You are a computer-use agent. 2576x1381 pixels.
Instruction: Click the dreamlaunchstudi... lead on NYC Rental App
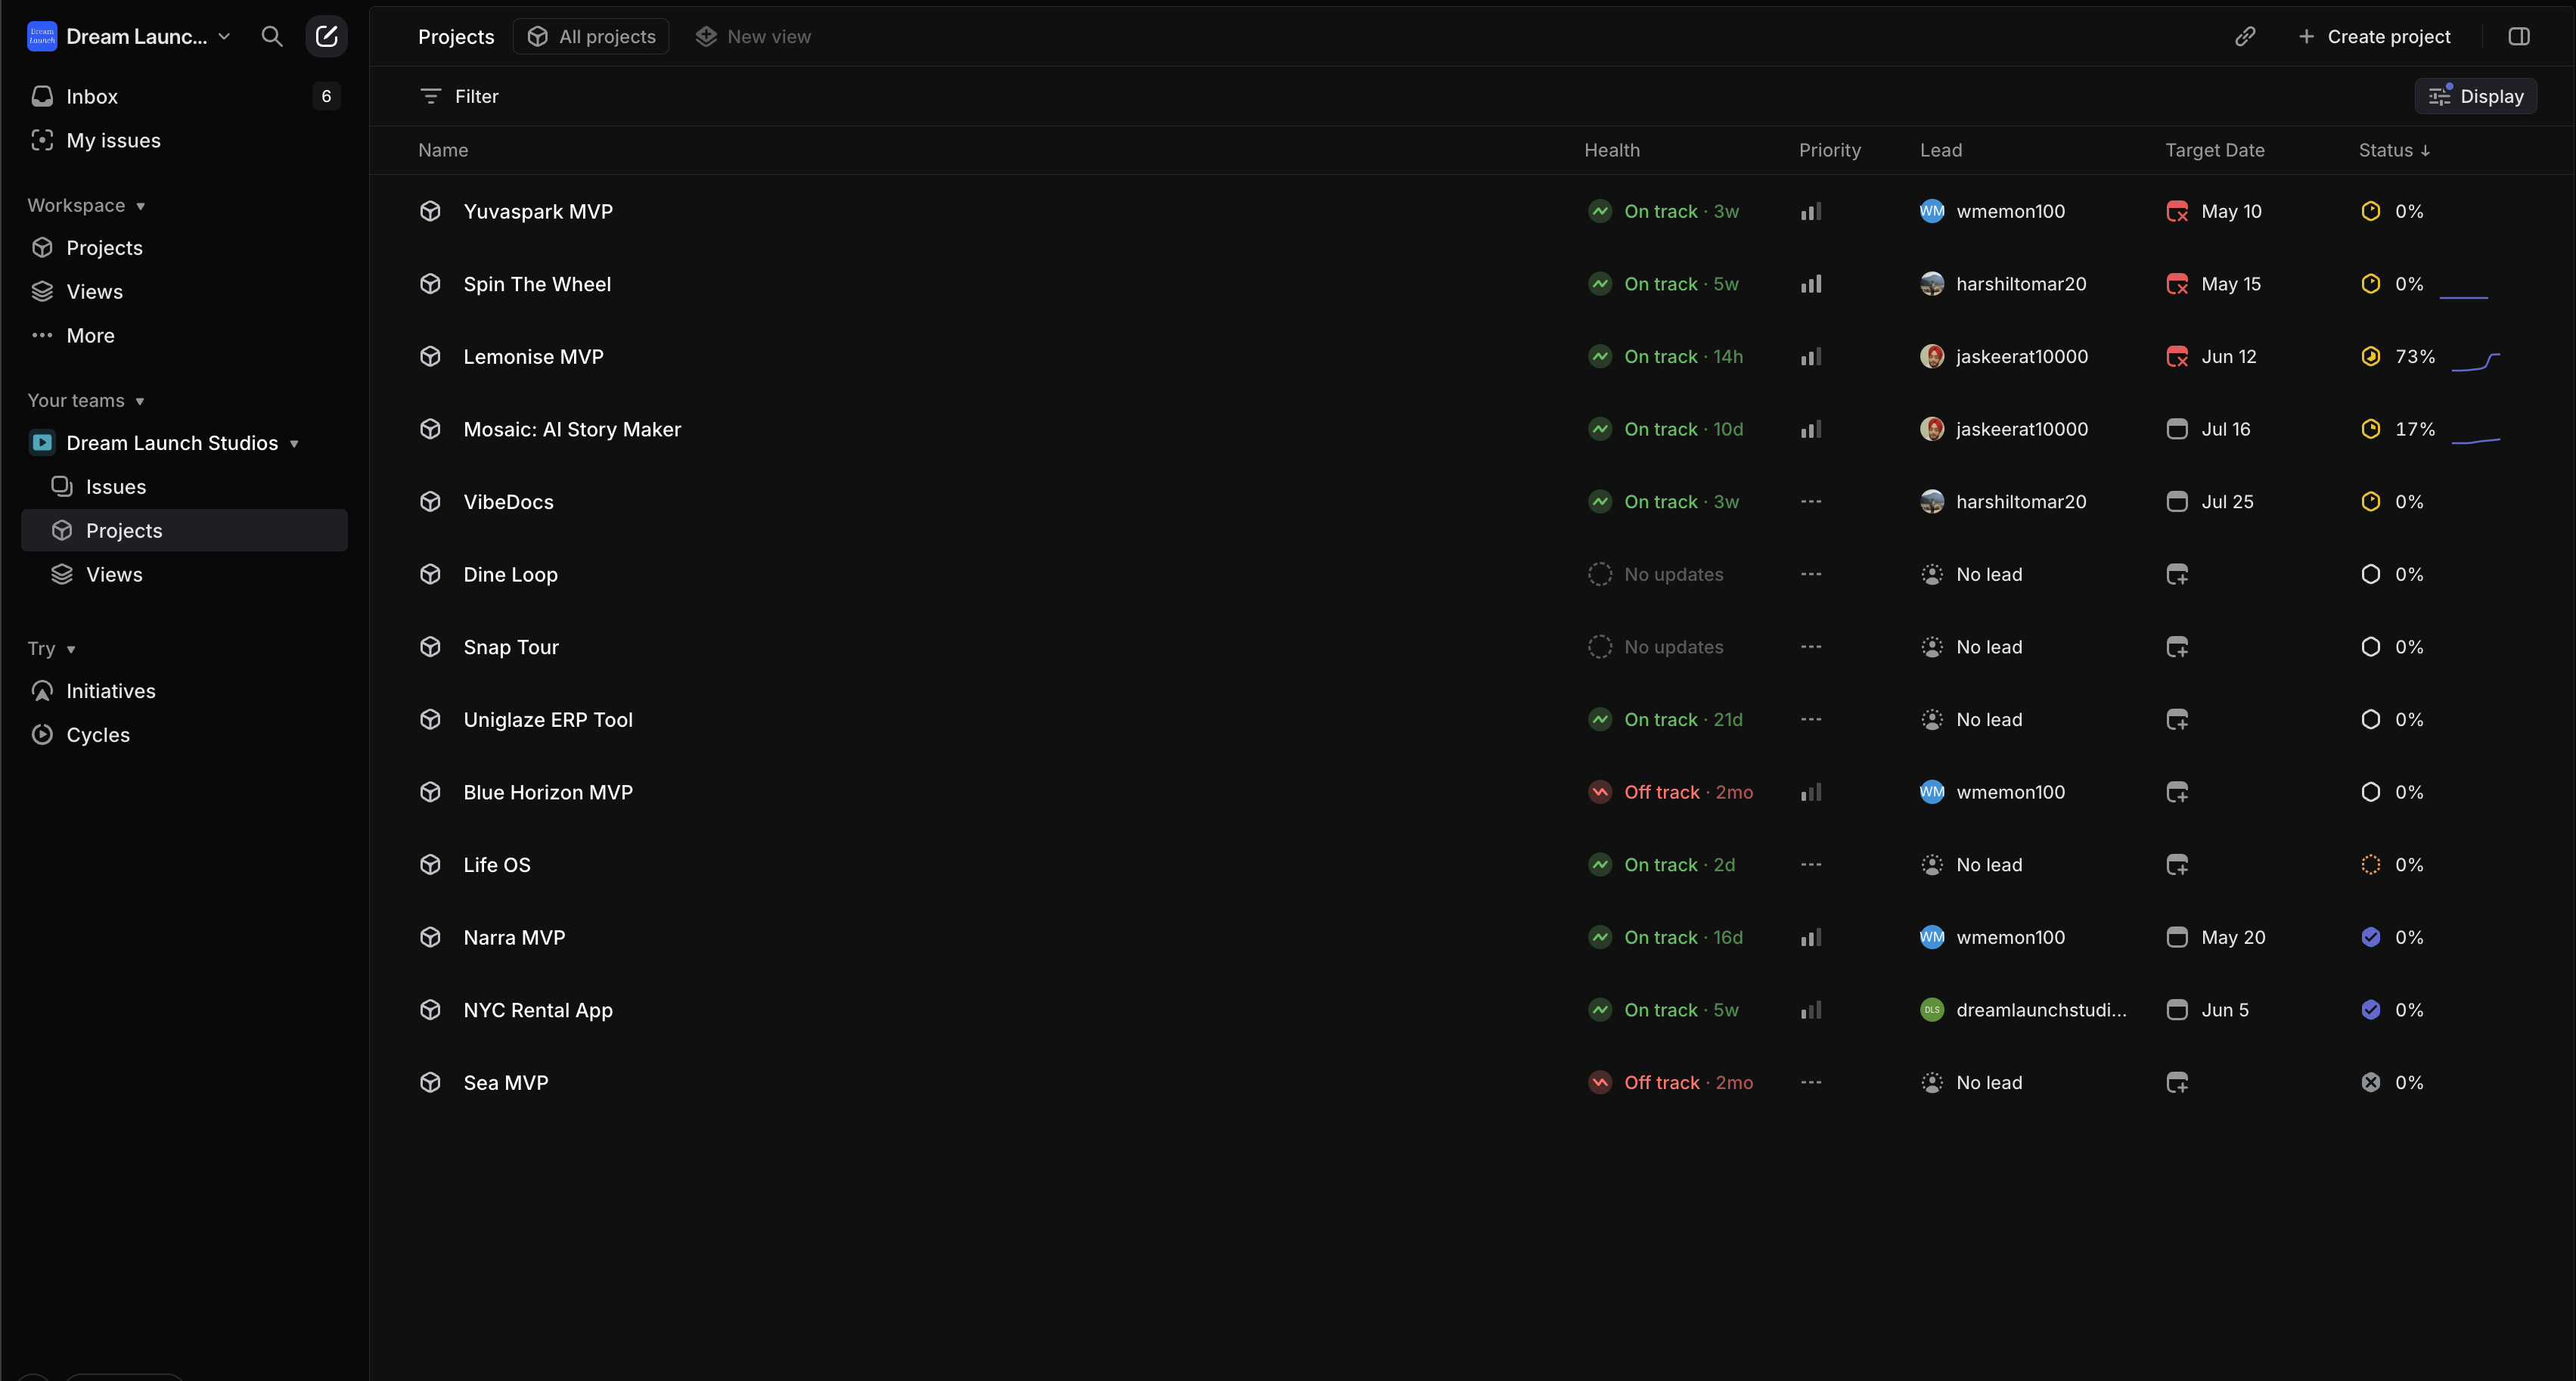tap(2024, 1010)
